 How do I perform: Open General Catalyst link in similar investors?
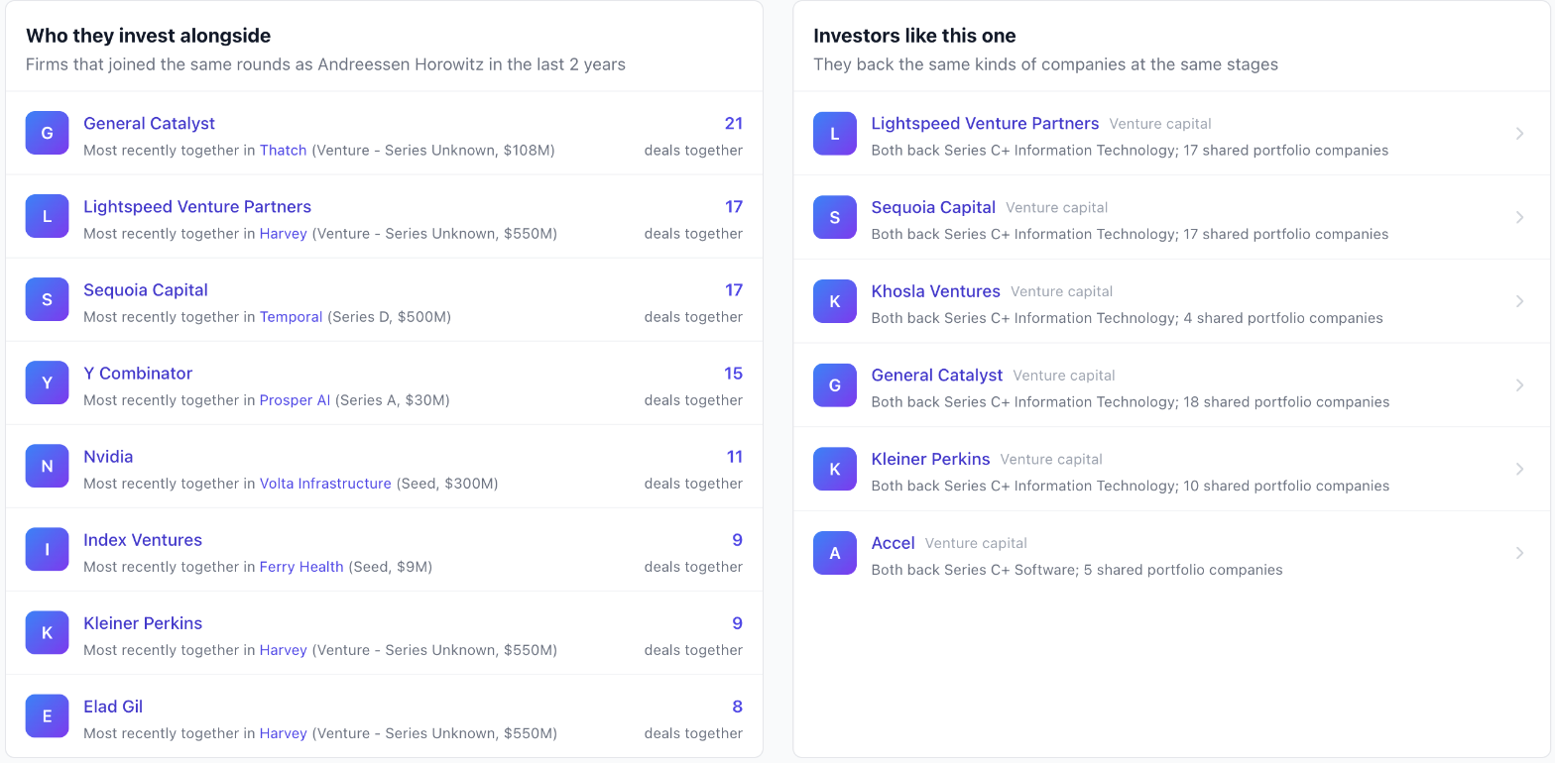tap(937, 375)
